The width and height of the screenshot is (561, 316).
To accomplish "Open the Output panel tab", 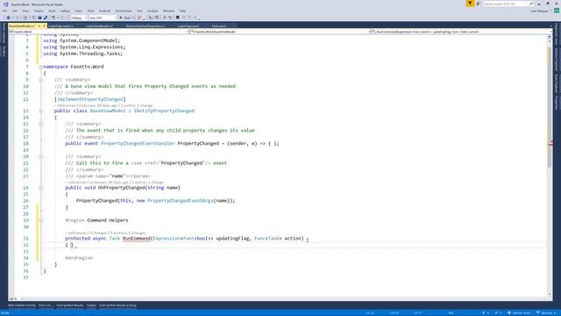I will pos(91,305).
